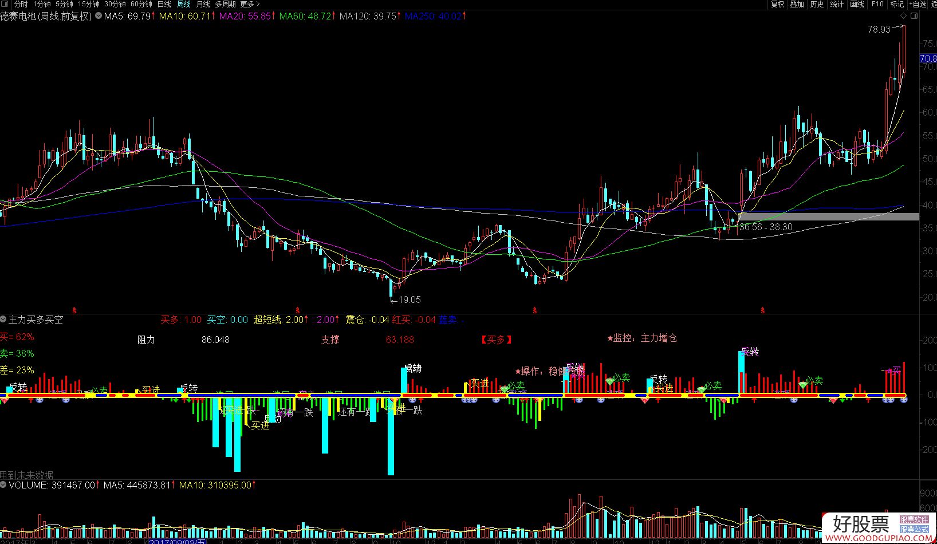The height and width of the screenshot is (544, 937).
Task: Expand the 更多 more periods menu
Action: point(250,4)
